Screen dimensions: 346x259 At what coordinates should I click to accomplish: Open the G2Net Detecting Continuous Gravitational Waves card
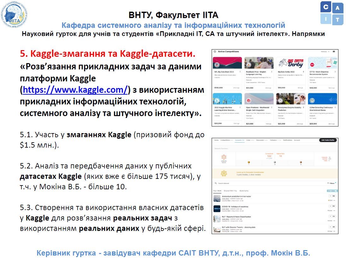[x=323, y=109]
